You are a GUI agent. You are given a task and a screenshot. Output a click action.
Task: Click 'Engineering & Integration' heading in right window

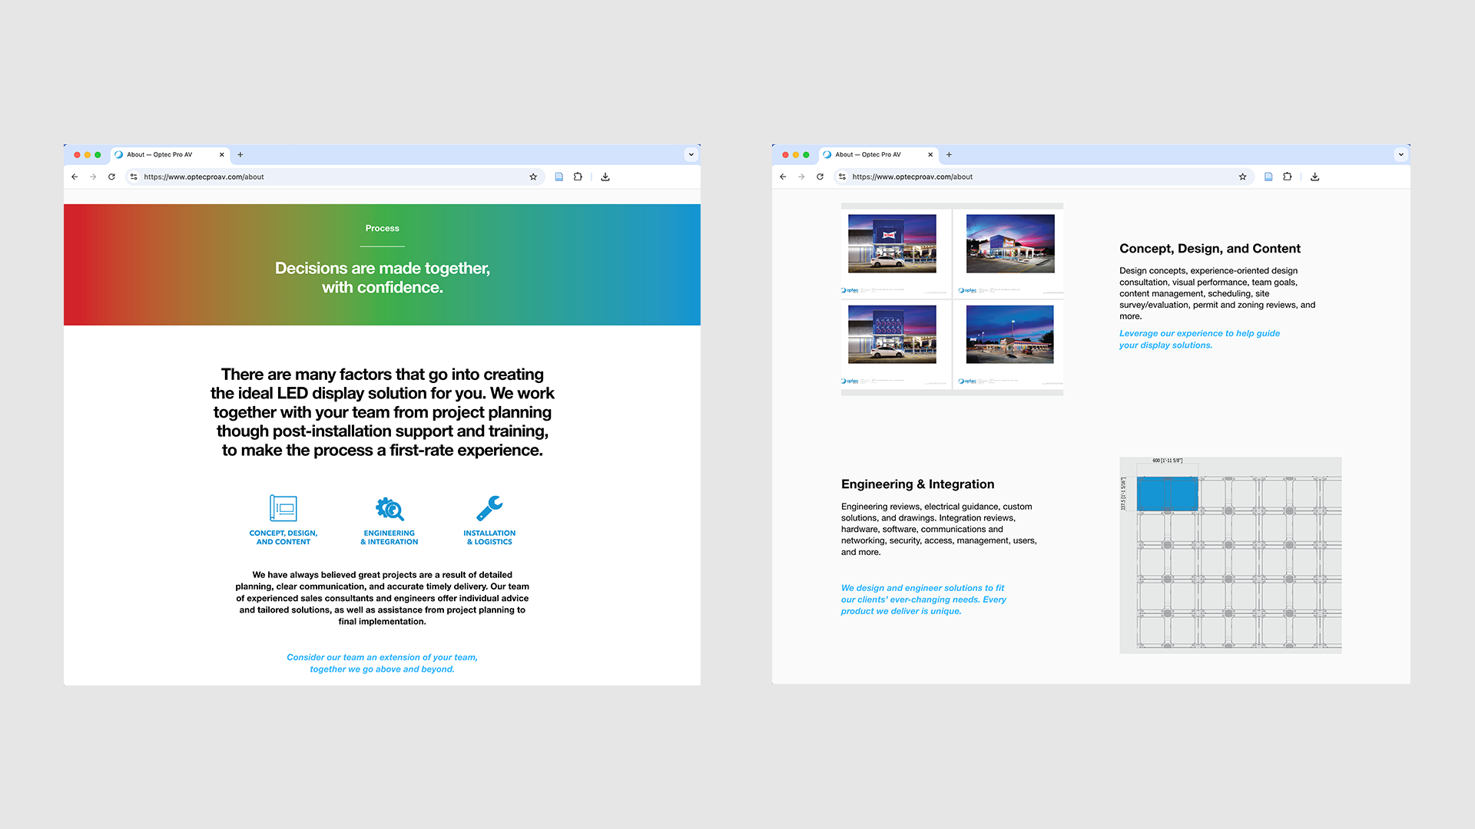coord(918,484)
